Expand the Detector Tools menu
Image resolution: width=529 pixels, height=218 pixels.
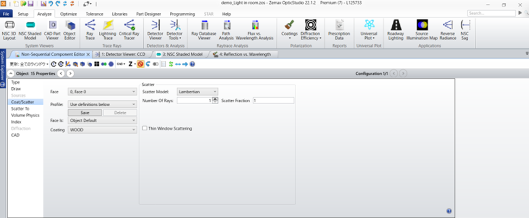174,30
